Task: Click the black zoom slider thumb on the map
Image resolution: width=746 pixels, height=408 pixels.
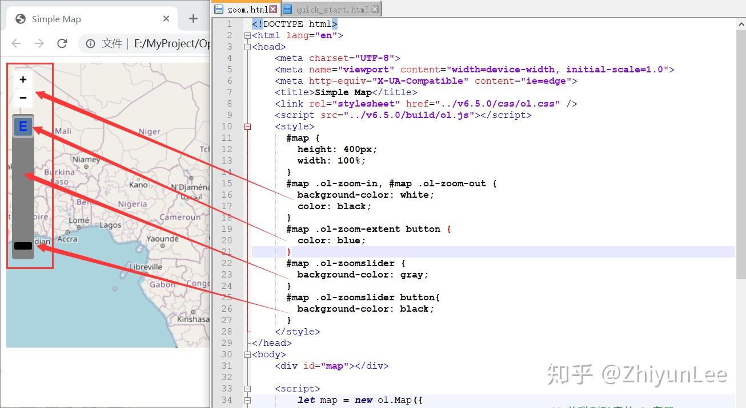Action: tap(23, 246)
